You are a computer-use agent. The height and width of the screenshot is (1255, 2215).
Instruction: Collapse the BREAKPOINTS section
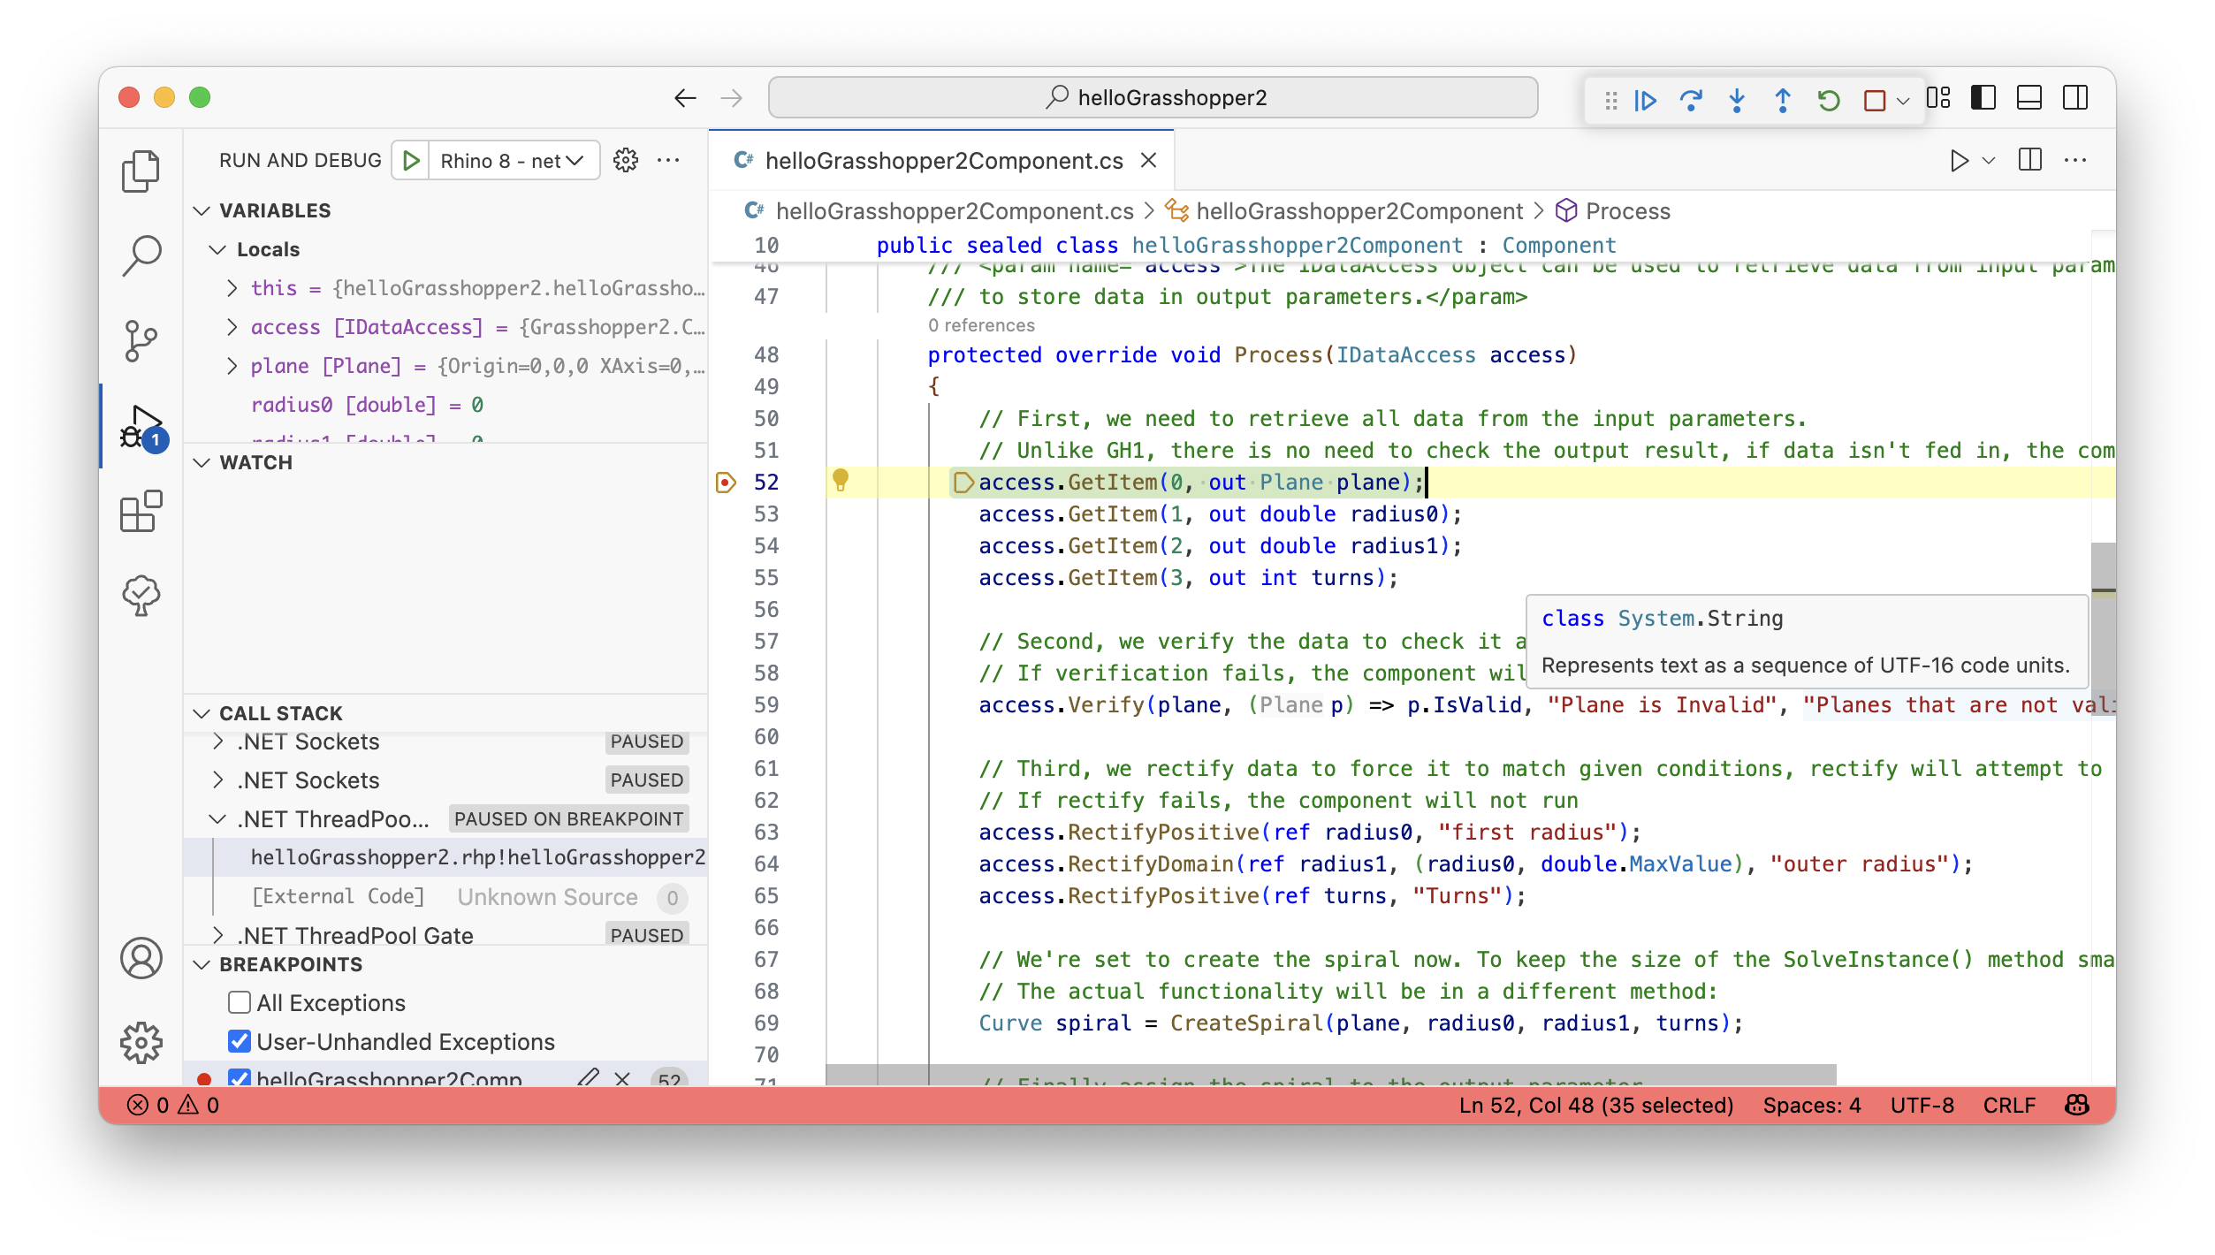(x=202, y=964)
